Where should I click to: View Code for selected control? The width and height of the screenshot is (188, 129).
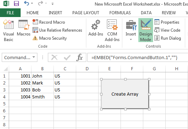point(167,30)
